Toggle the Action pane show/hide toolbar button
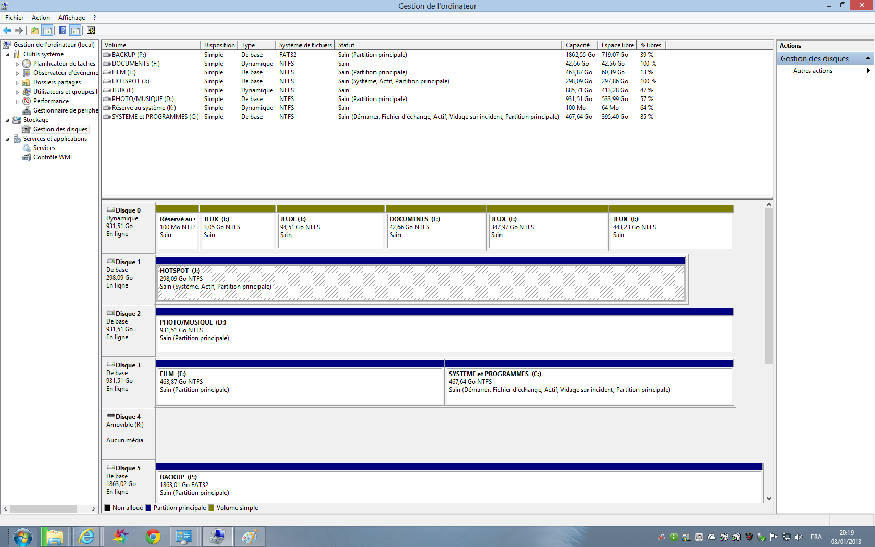This screenshot has height=547, width=875. [x=76, y=30]
